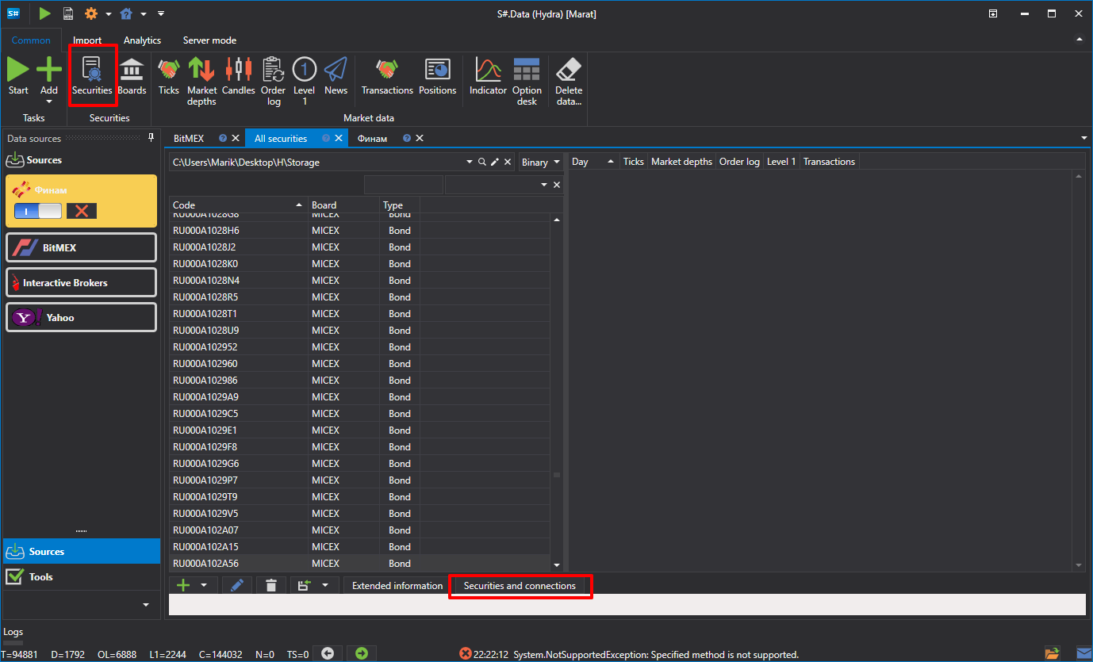Remove Финам source with red X button
The image size is (1093, 662).
click(x=81, y=210)
